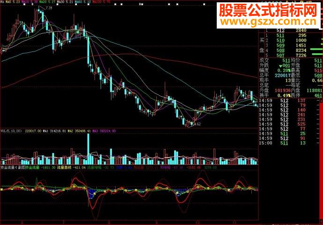Viewport: 323px width, 225px height.
Task: Click the 成交 last traded price value
Action: (286, 60)
